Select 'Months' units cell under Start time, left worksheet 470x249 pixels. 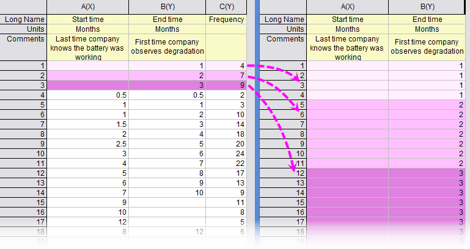87,29
